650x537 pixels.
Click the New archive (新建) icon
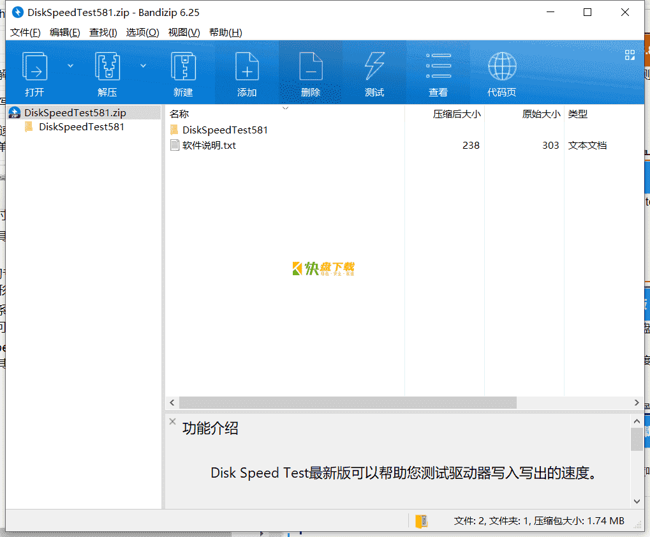pos(183,66)
